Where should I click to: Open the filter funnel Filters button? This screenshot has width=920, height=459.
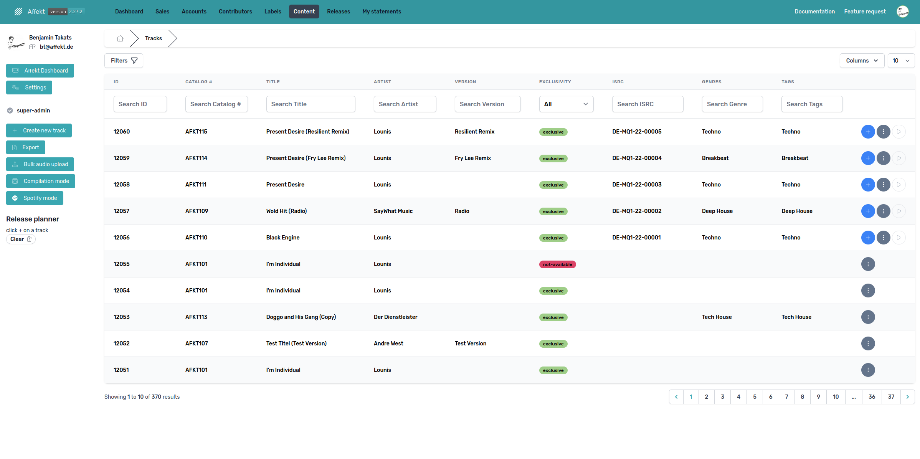[124, 61]
